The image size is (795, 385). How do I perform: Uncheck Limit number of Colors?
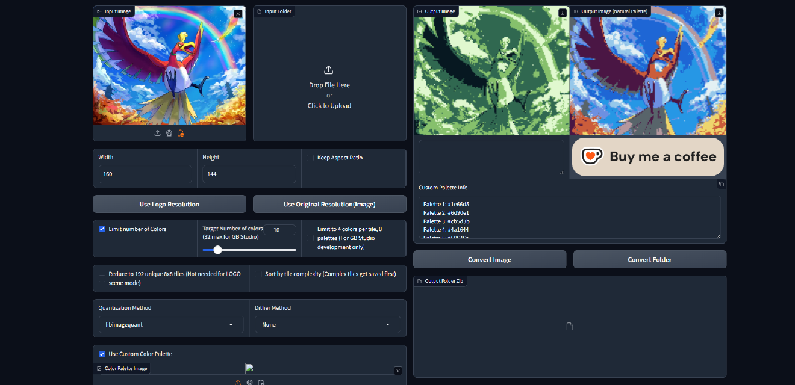pos(102,229)
